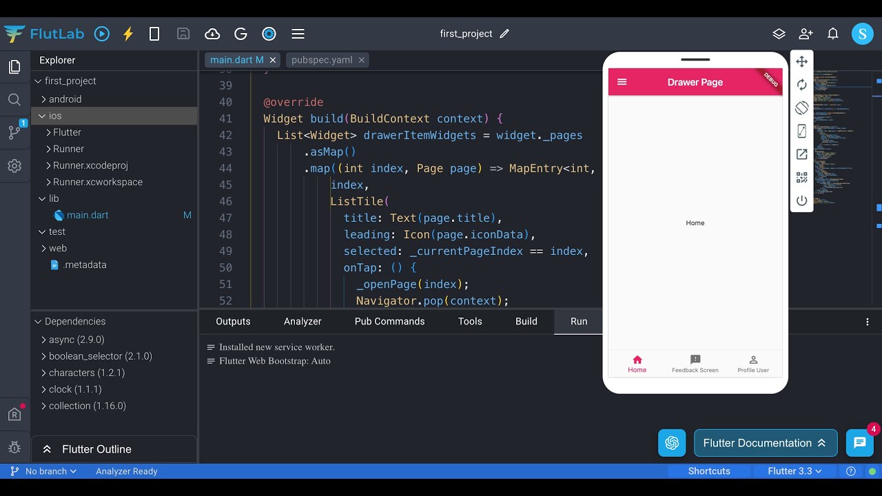
Task: Save the file with floppy icon
Action: tap(183, 34)
